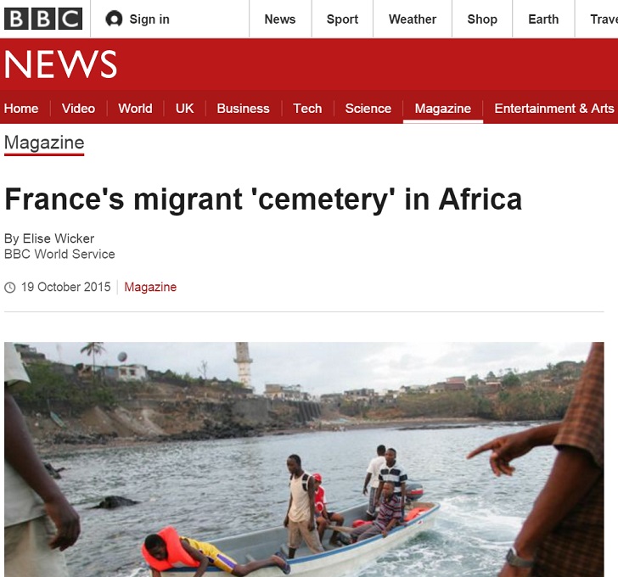Select the Business tab
Screen dimensions: 618x577
pos(243,109)
